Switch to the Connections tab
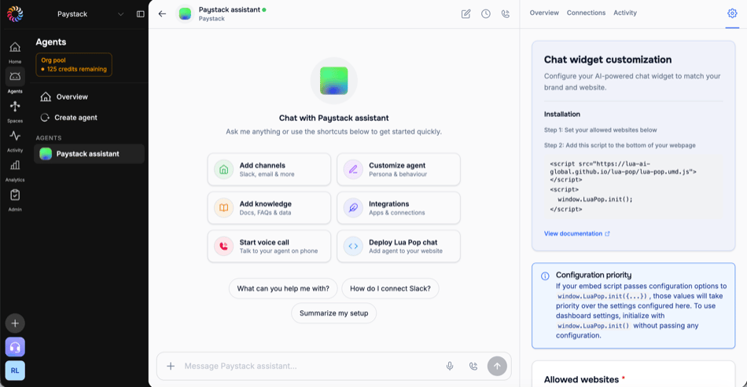Image resolution: width=747 pixels, height=387 pixels. pos(586,13)
